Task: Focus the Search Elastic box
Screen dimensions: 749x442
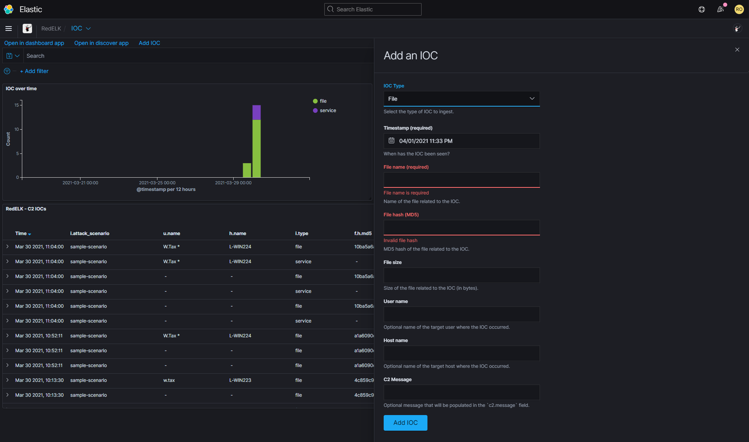Action: pyautogui.click(x=373, y=9)
